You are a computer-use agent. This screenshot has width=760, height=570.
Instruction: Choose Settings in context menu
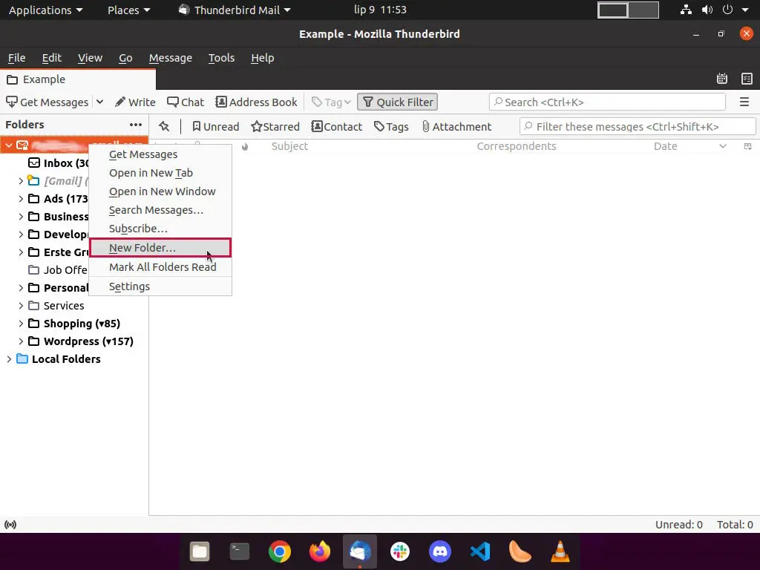click(160, 286)
